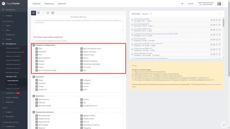Uncheck the Основная информация group checkbox
Image resolution: width=230 pixels, height=129 pixels.
pos(34,45)
